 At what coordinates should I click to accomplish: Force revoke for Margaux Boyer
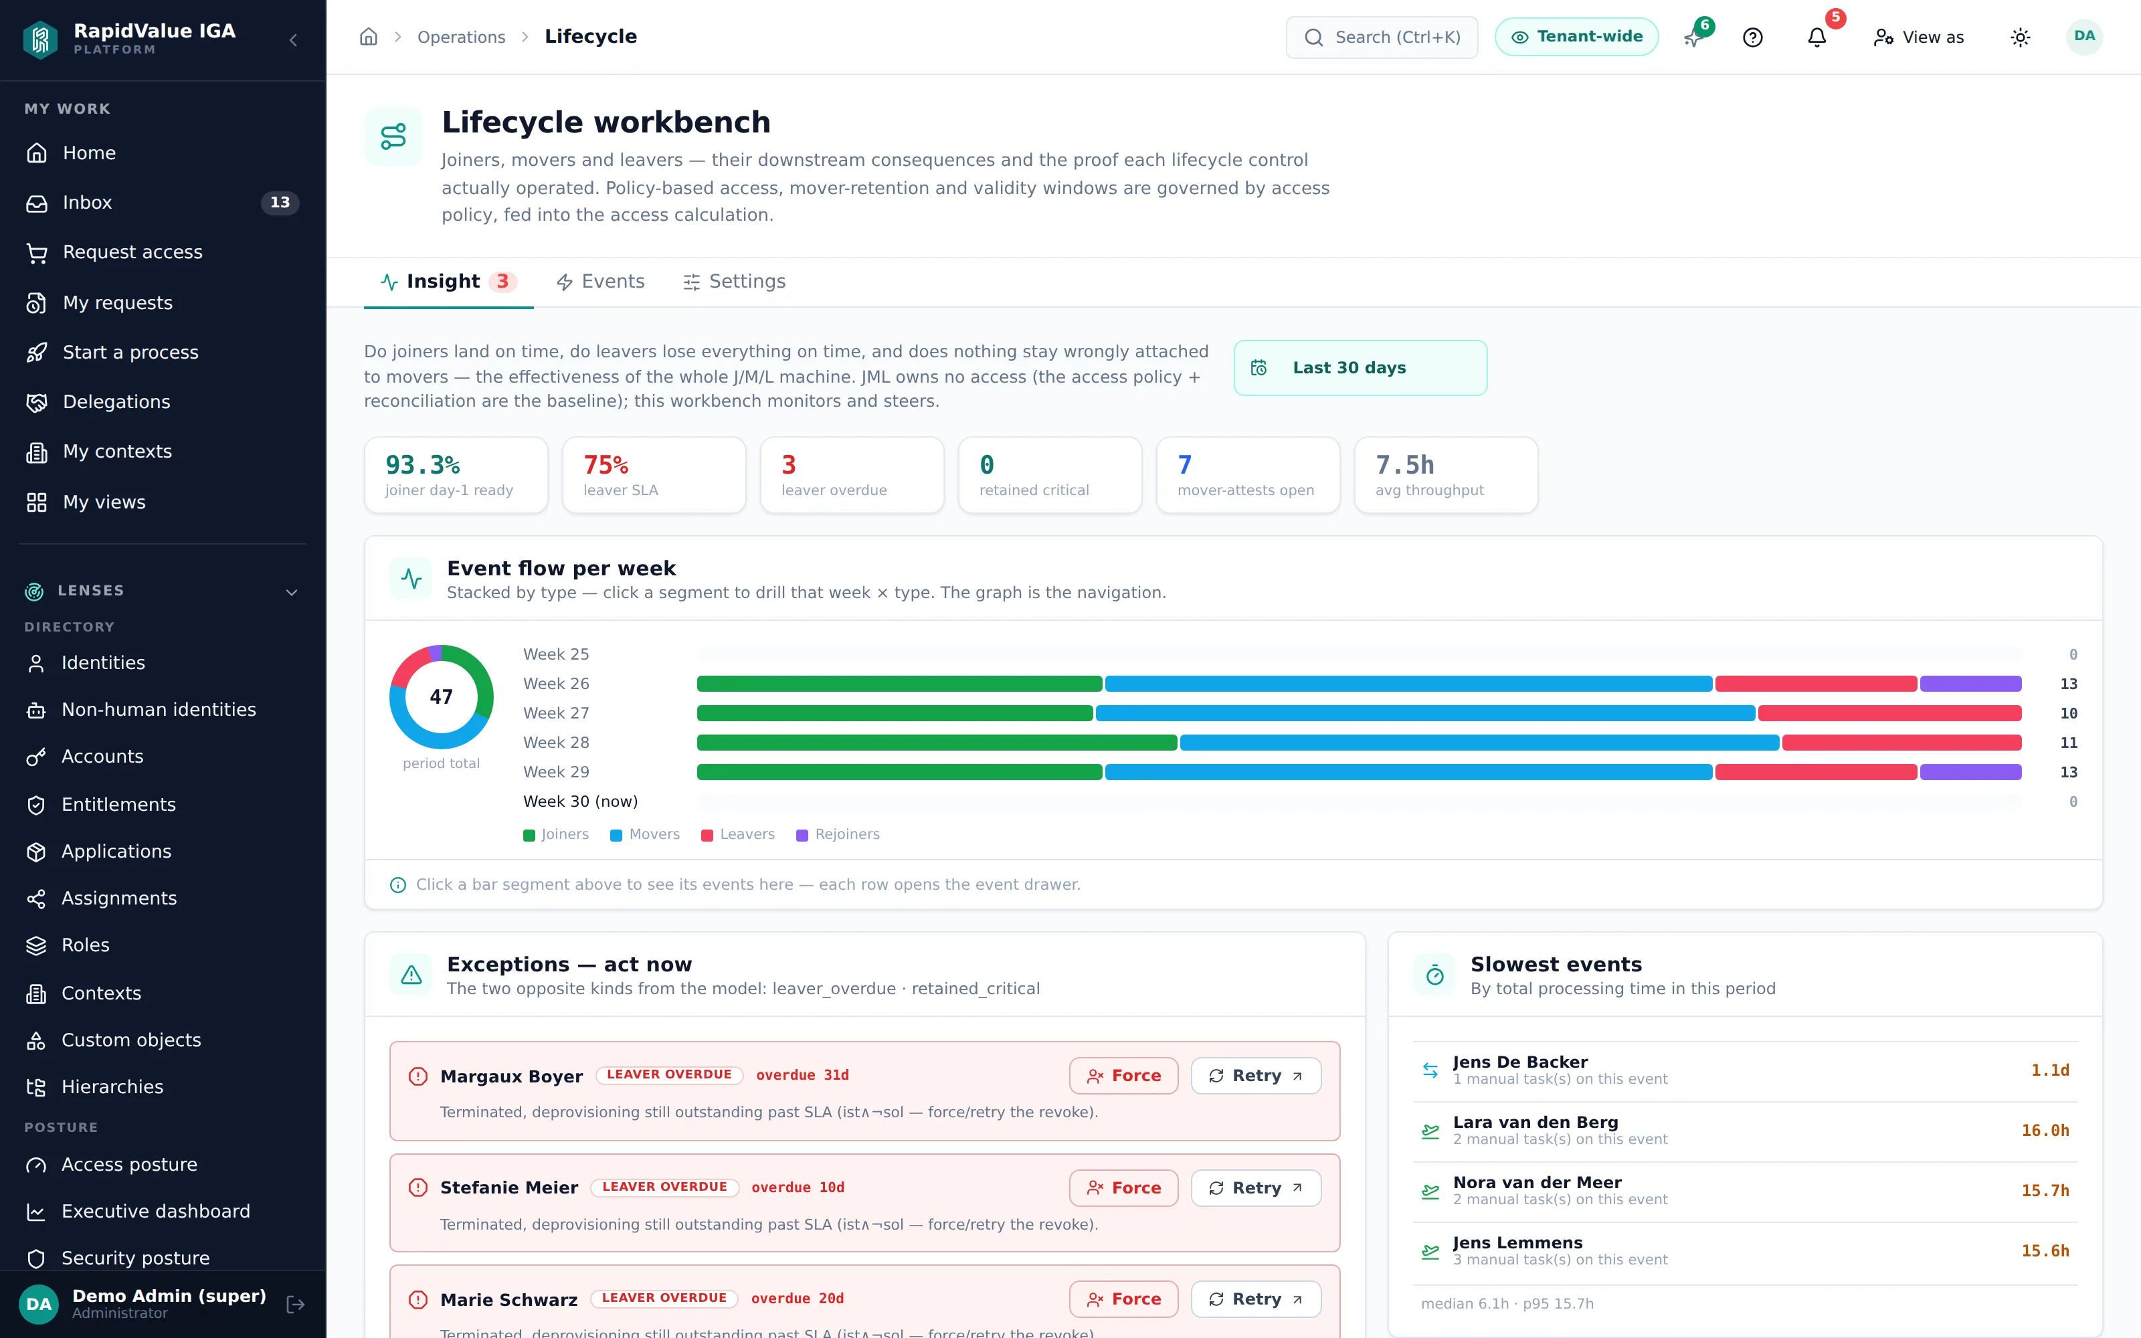[x=1123, y=1075]
